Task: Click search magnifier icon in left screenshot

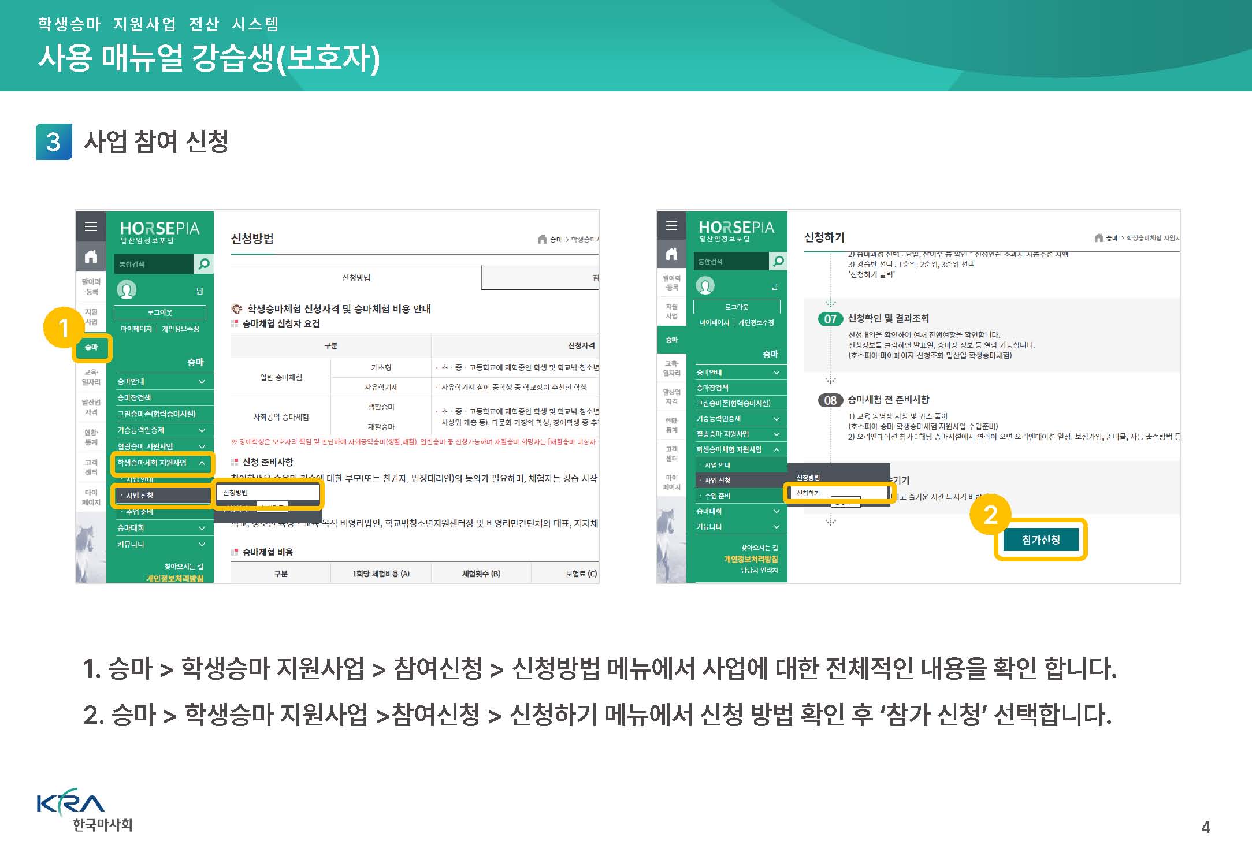Action: coord(203,264)
